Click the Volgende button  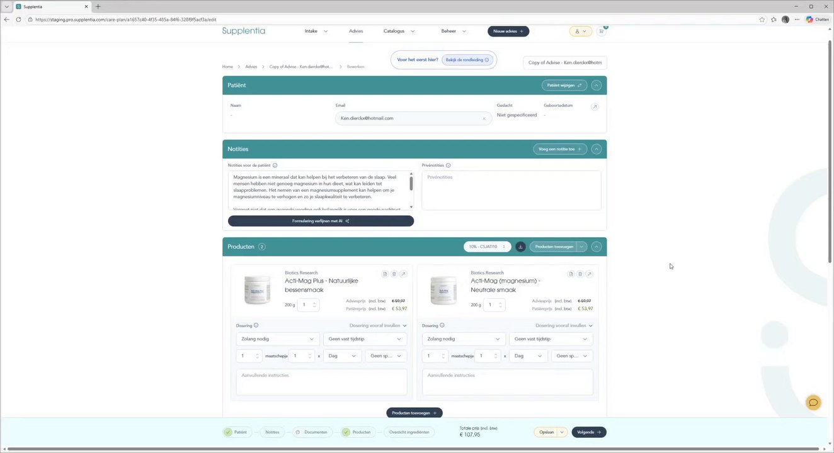click(589, 432)
